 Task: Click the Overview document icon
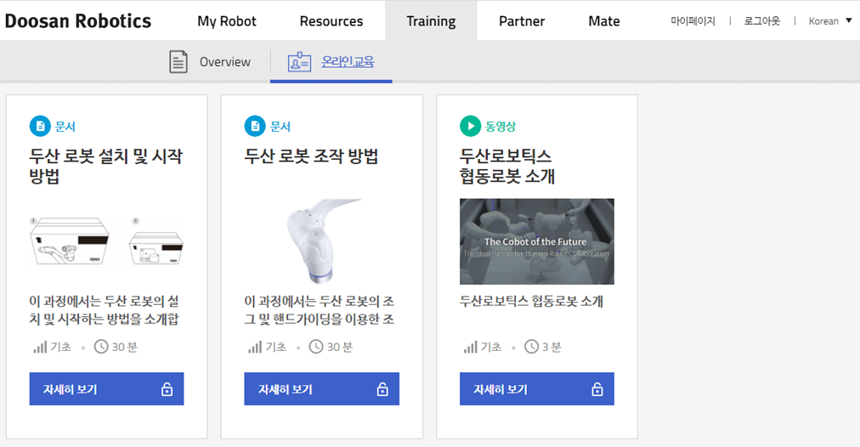click(x=178, y=62)
